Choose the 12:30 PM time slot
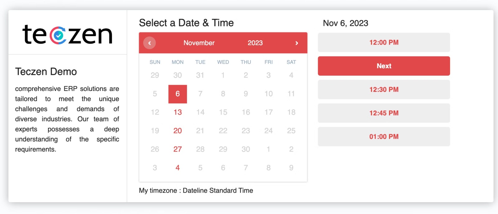 [384, 89]
